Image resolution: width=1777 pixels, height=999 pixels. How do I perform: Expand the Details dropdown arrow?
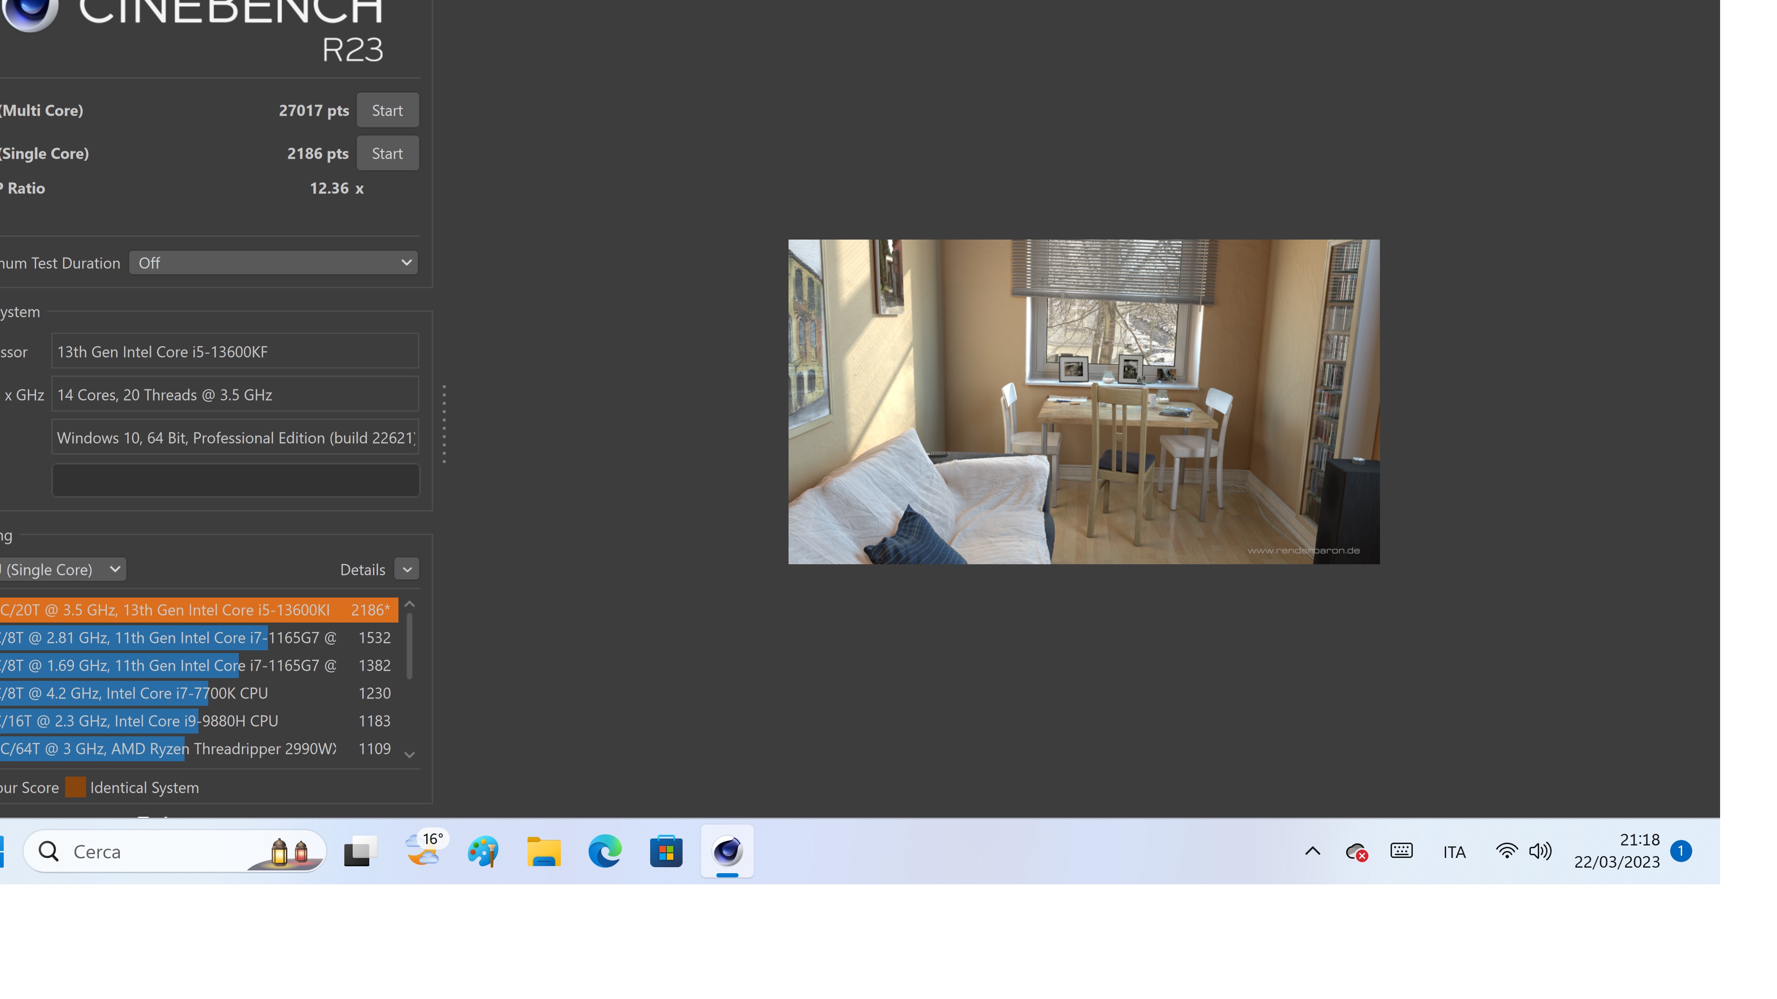(407, 569)
